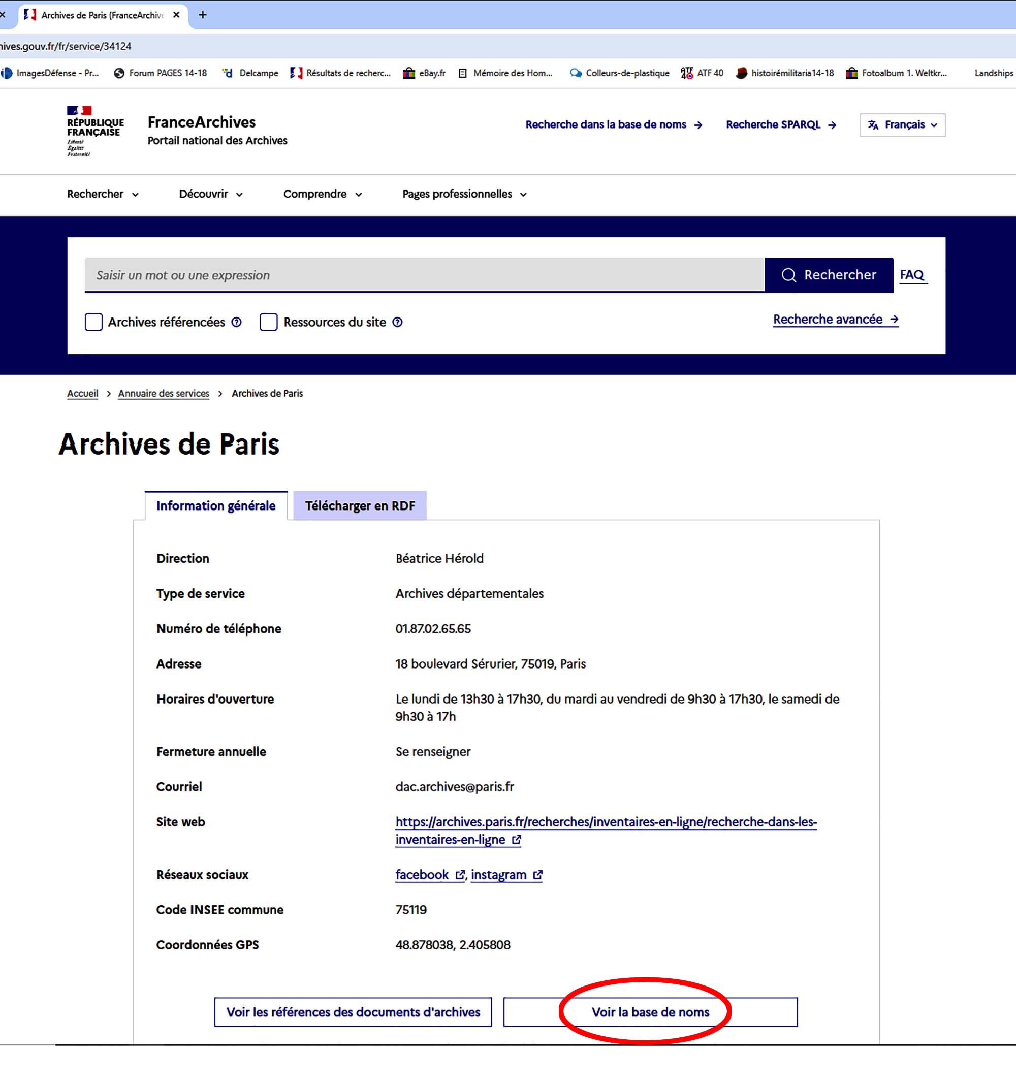Open the Français language selector
The height and width of the screenshot is (1081, 1016).
click(902, 125)
